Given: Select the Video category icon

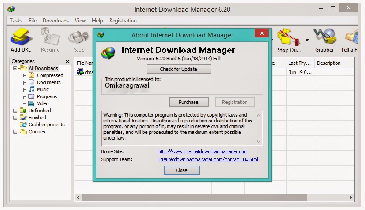Looking at the screenshot, I should click(31, 103).
